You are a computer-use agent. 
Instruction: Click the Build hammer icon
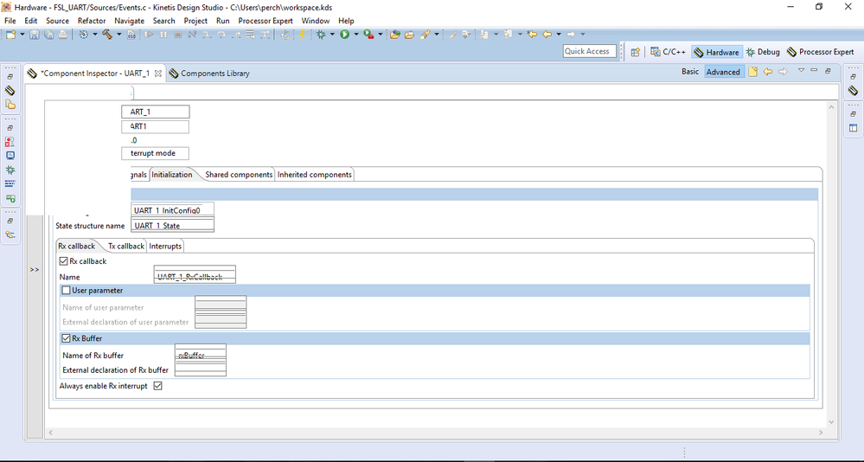(107, 35)
